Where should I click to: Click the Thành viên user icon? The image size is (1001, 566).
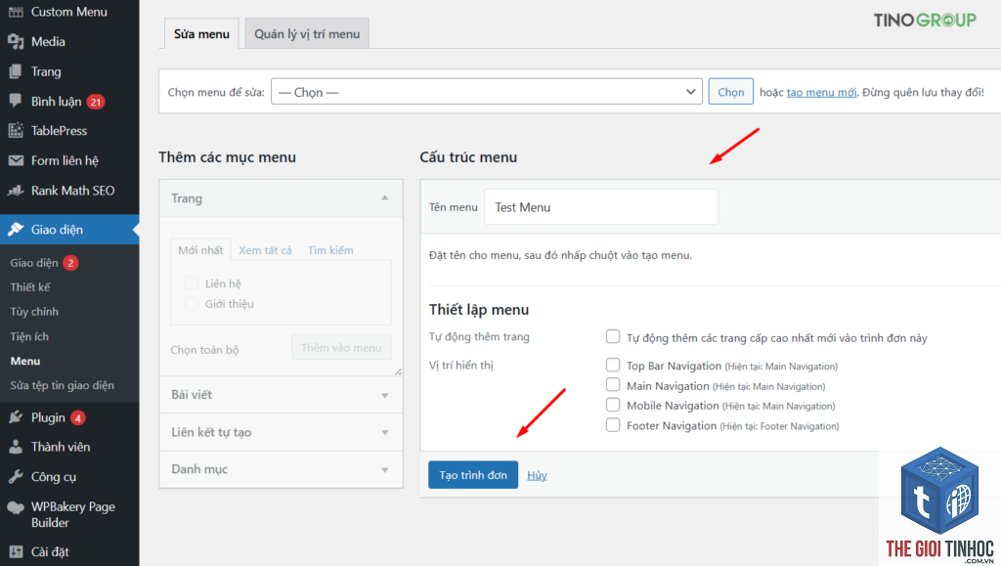16,447
